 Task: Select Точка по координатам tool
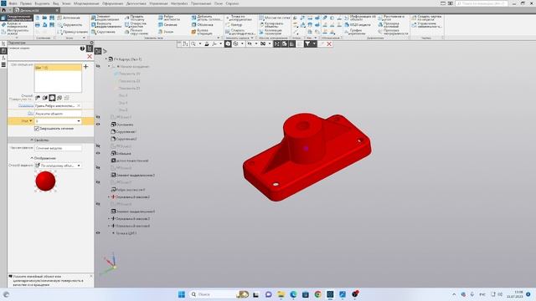click(x=238, y=18)
